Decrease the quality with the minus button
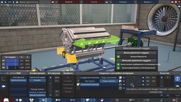Screen dimensions: 181x102 (161, 95)
